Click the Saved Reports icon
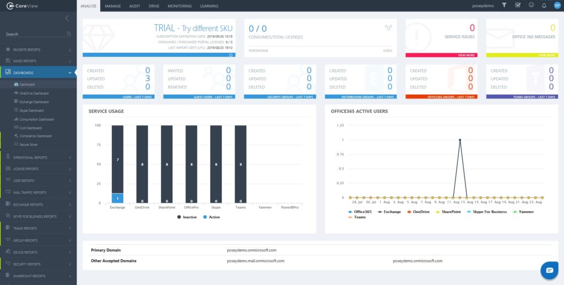 [x=8, y=61]
